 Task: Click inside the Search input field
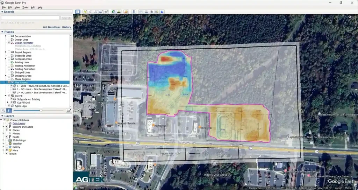pyautogui.click(x=30, y=17)
